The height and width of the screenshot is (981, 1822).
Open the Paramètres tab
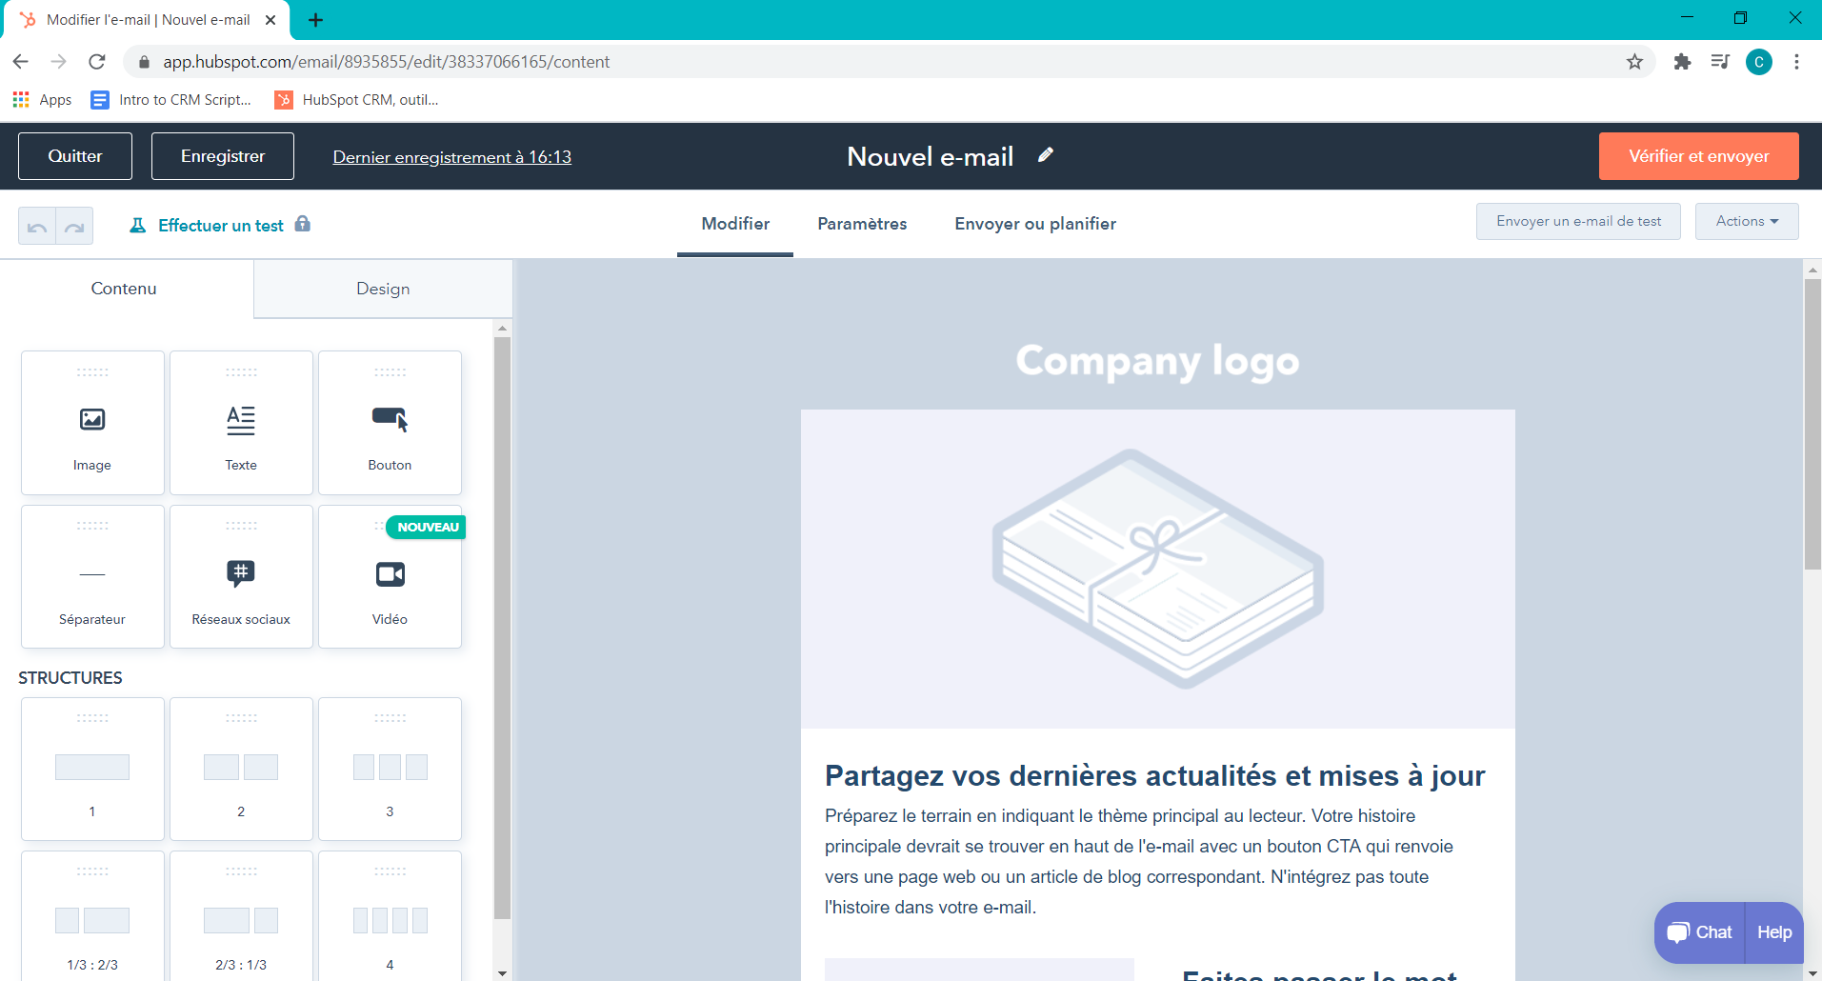pos(862,224)
